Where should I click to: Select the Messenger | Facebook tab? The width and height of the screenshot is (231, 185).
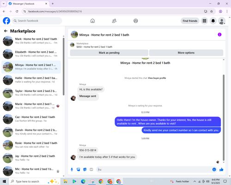28,4
